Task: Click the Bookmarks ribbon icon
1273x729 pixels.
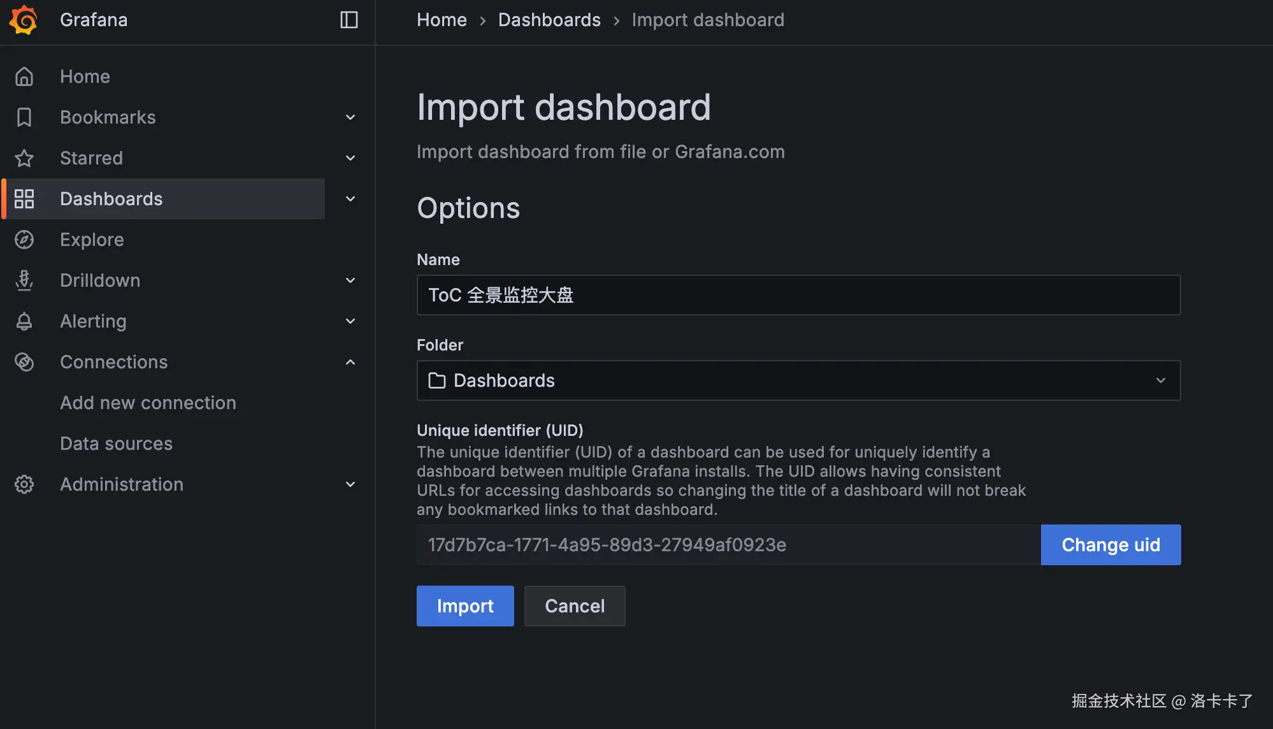Action: point(24,117)
